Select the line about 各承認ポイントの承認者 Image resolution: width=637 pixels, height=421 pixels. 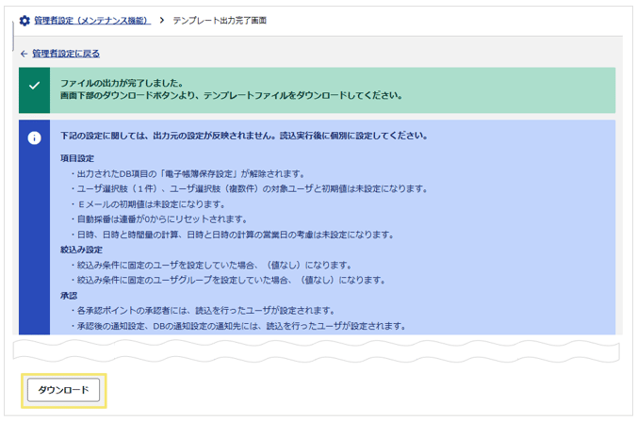click(x=203, y=311)
